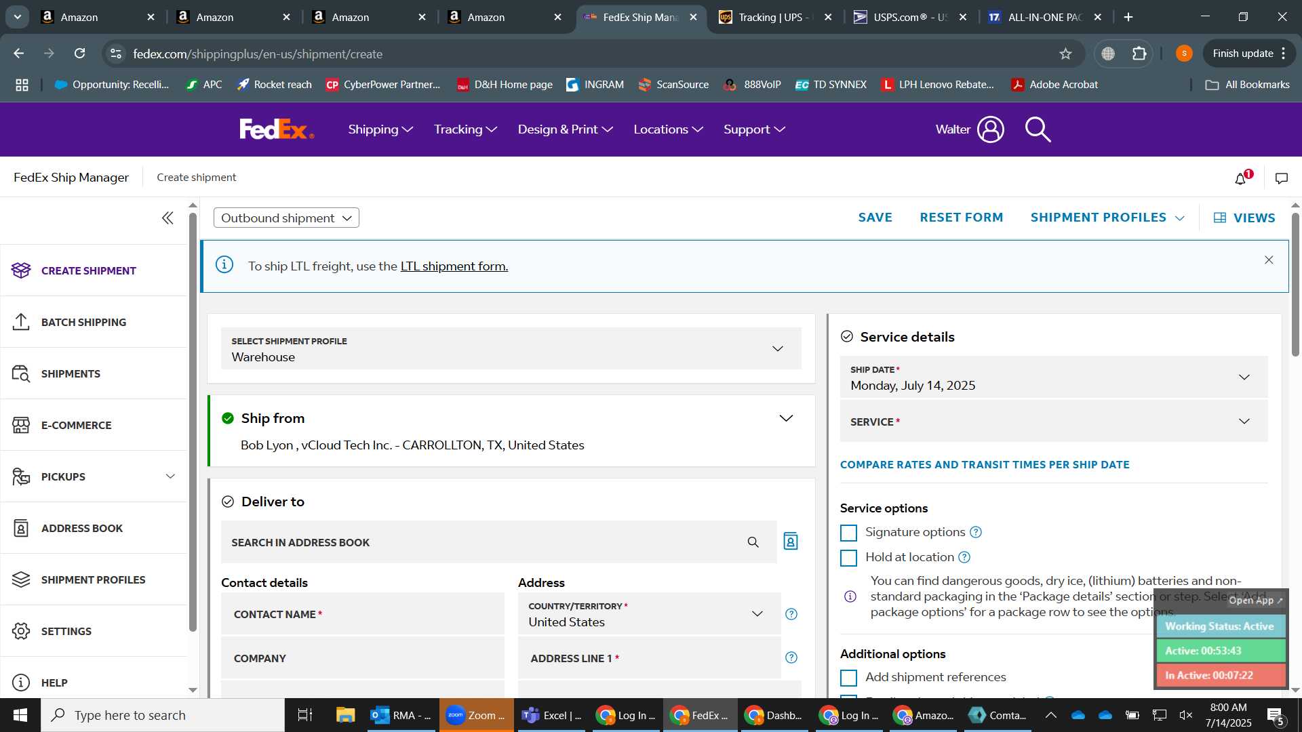The width and height of the screenshot is (1302, 732).
Task: Open File Explorer from taskbar
Action: 346,715
